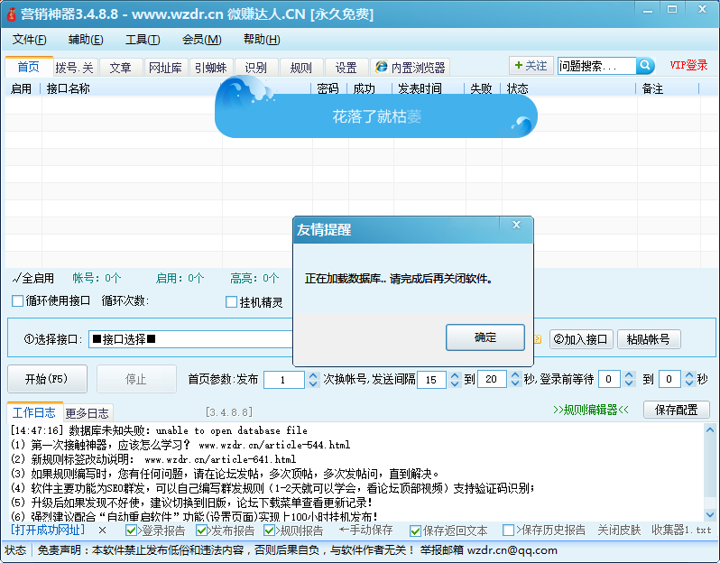Click the [打开成功网址] link

coord(48,530)
